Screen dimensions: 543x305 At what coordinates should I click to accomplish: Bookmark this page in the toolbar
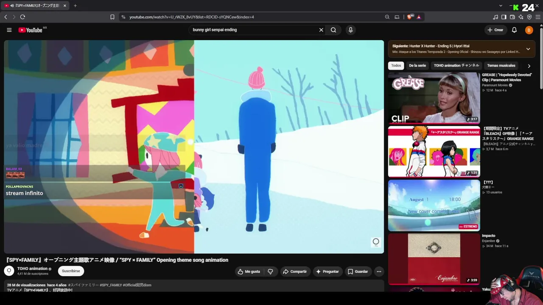point(112,17)
